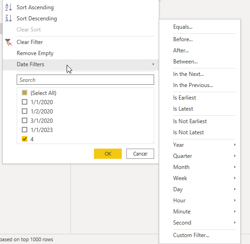This screenshot has height=244, width=250.
Task: Select Clear Filter menu entry
Action: click(30, 42)
